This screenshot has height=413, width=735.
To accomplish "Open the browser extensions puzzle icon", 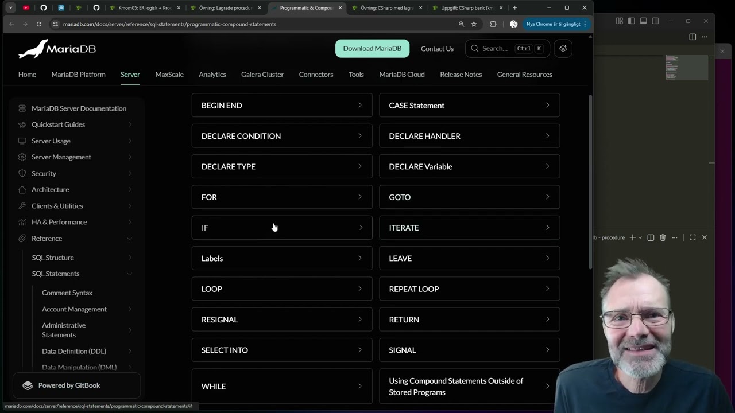I will 493,24.
